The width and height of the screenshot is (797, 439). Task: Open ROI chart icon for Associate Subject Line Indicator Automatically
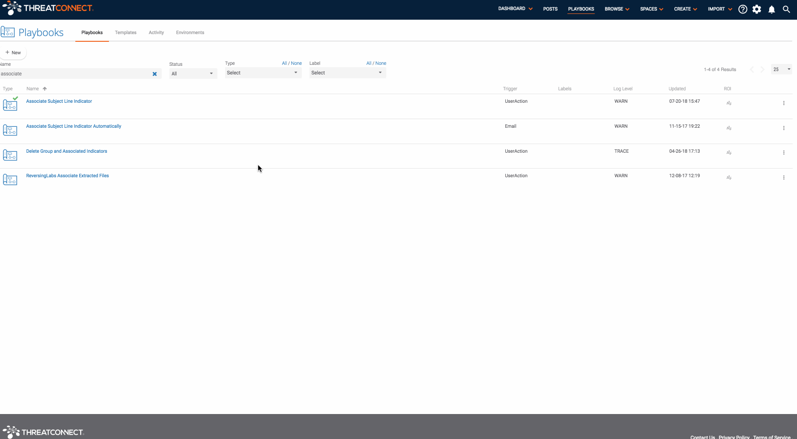(x=729, y=128)
